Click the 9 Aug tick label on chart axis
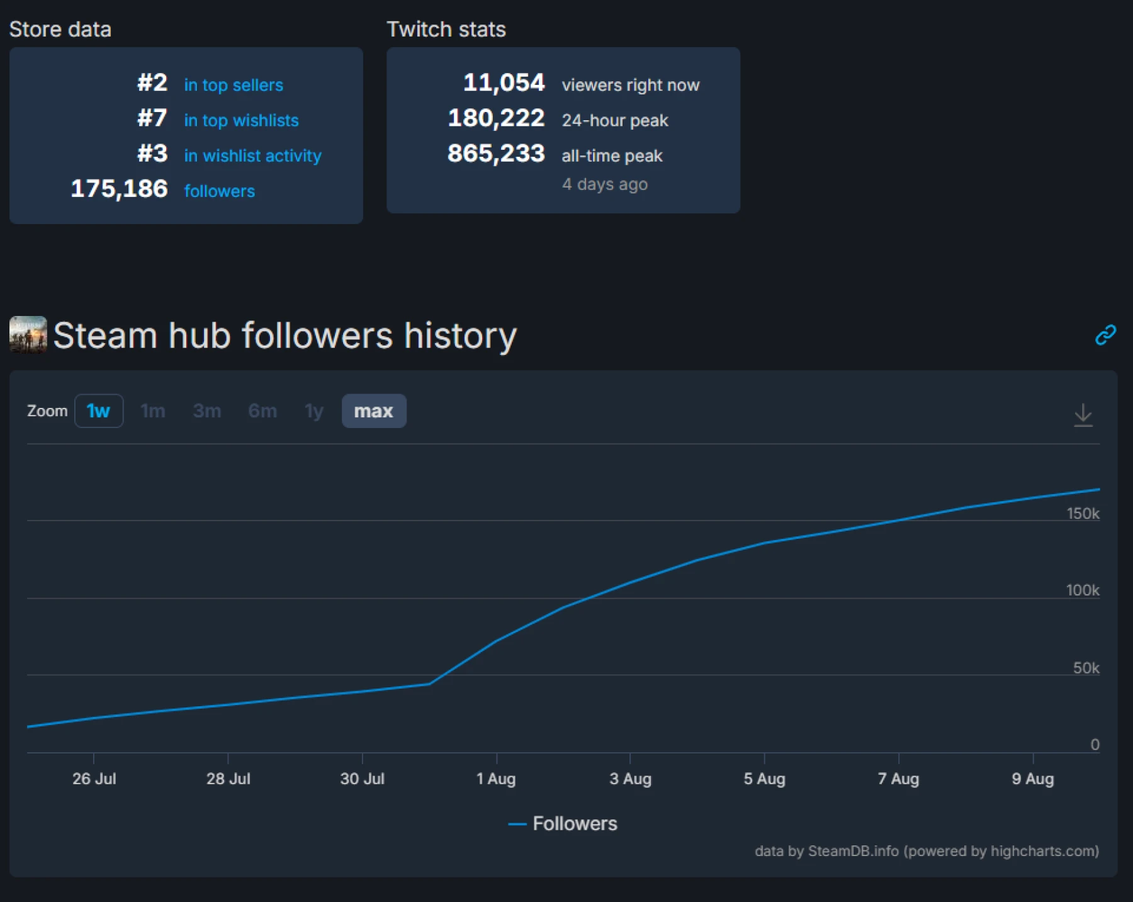This screenshot has height=902, width=1133. point(1032,779)
